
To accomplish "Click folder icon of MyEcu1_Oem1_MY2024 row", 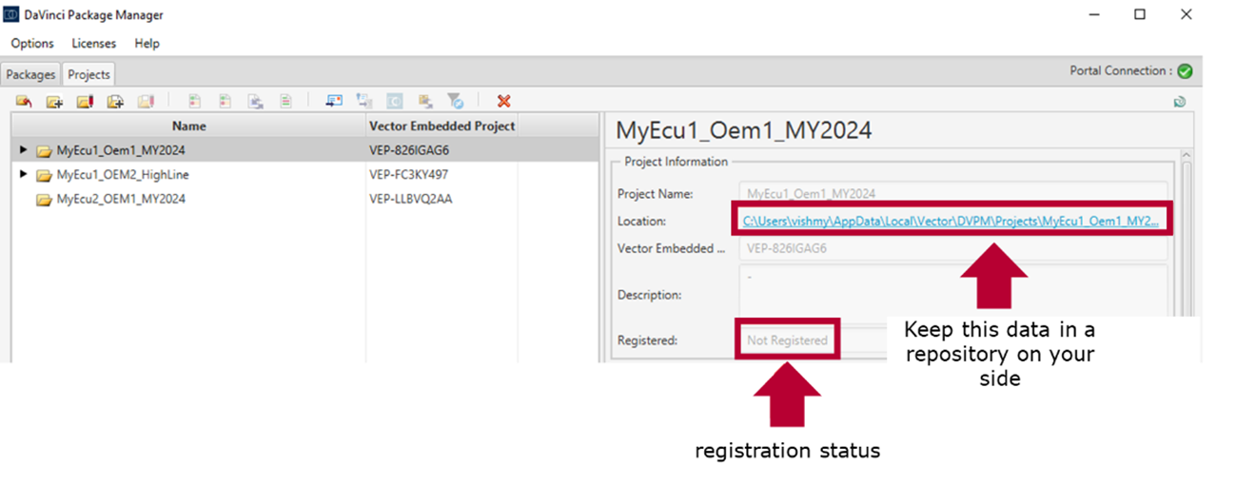I will 44,150.
